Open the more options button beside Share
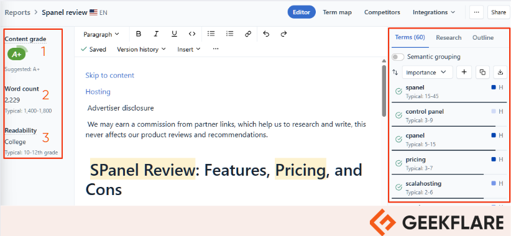The width and height of the screenshot is (511, 236). [x=476, y=12]
